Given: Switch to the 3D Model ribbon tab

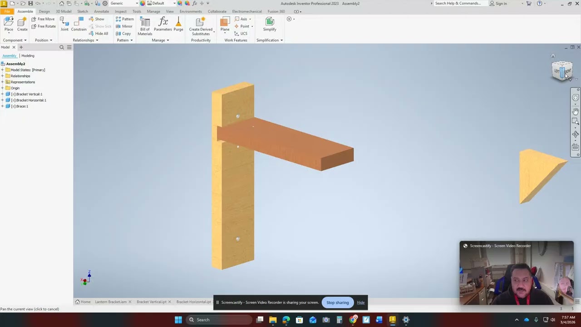Looking at the screenshot, I should (64, 11).
